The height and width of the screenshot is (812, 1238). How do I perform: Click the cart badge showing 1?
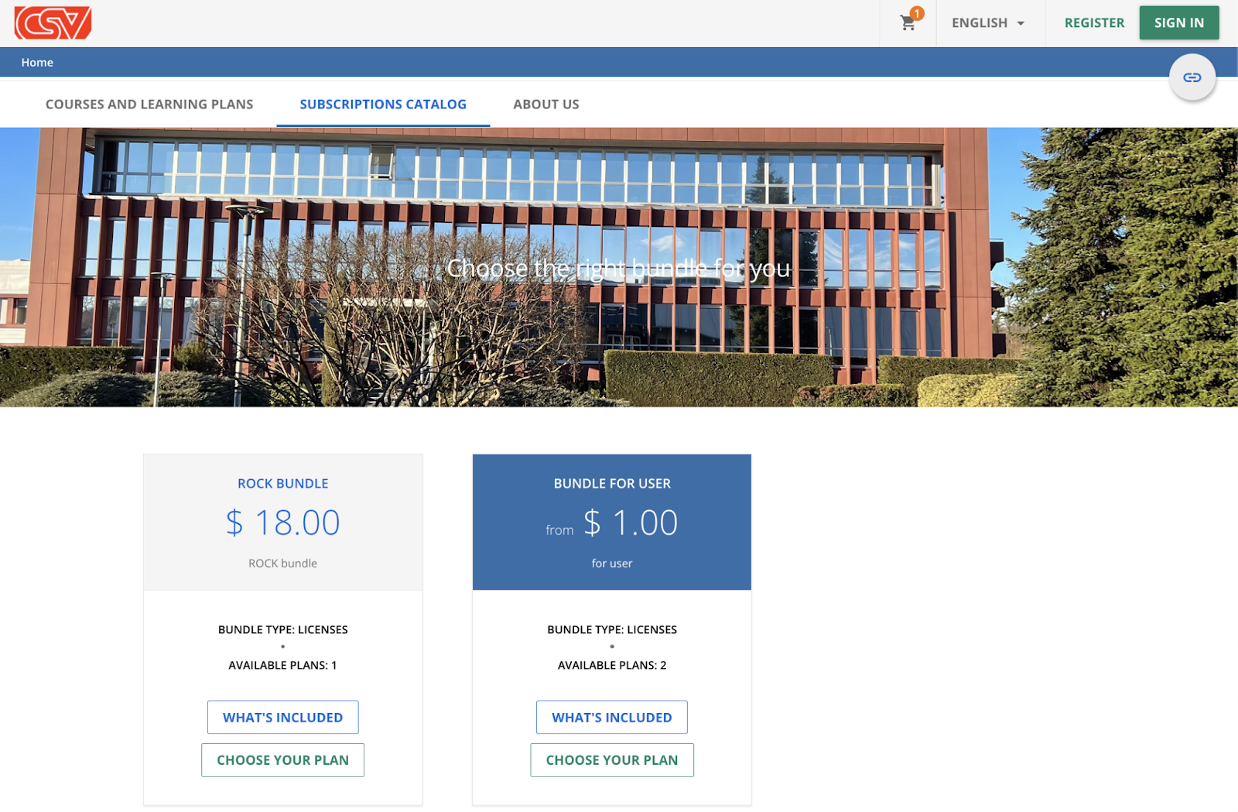tap(917, 13)
